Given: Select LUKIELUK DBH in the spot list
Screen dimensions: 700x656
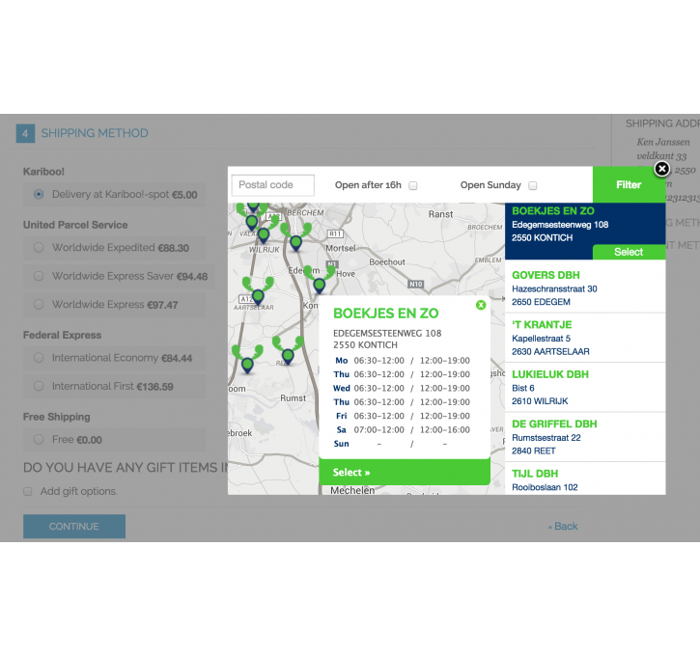Looking at the screenshot, I should (x=585, y=387).
